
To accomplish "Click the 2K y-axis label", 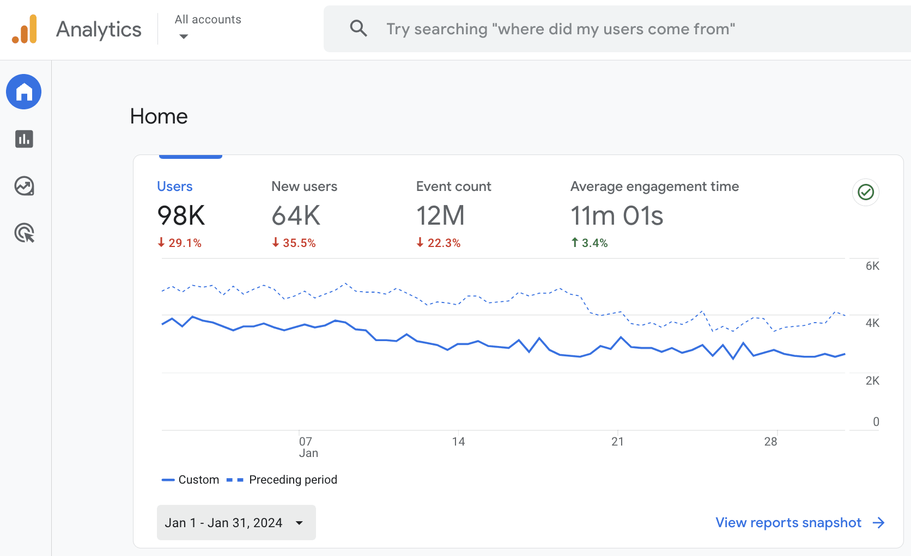I will click(x=872, y=381).
